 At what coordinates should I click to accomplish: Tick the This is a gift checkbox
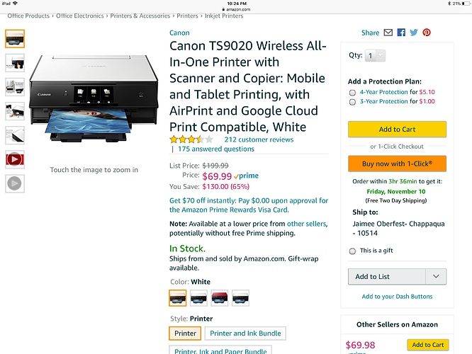(x=352, y=251)
